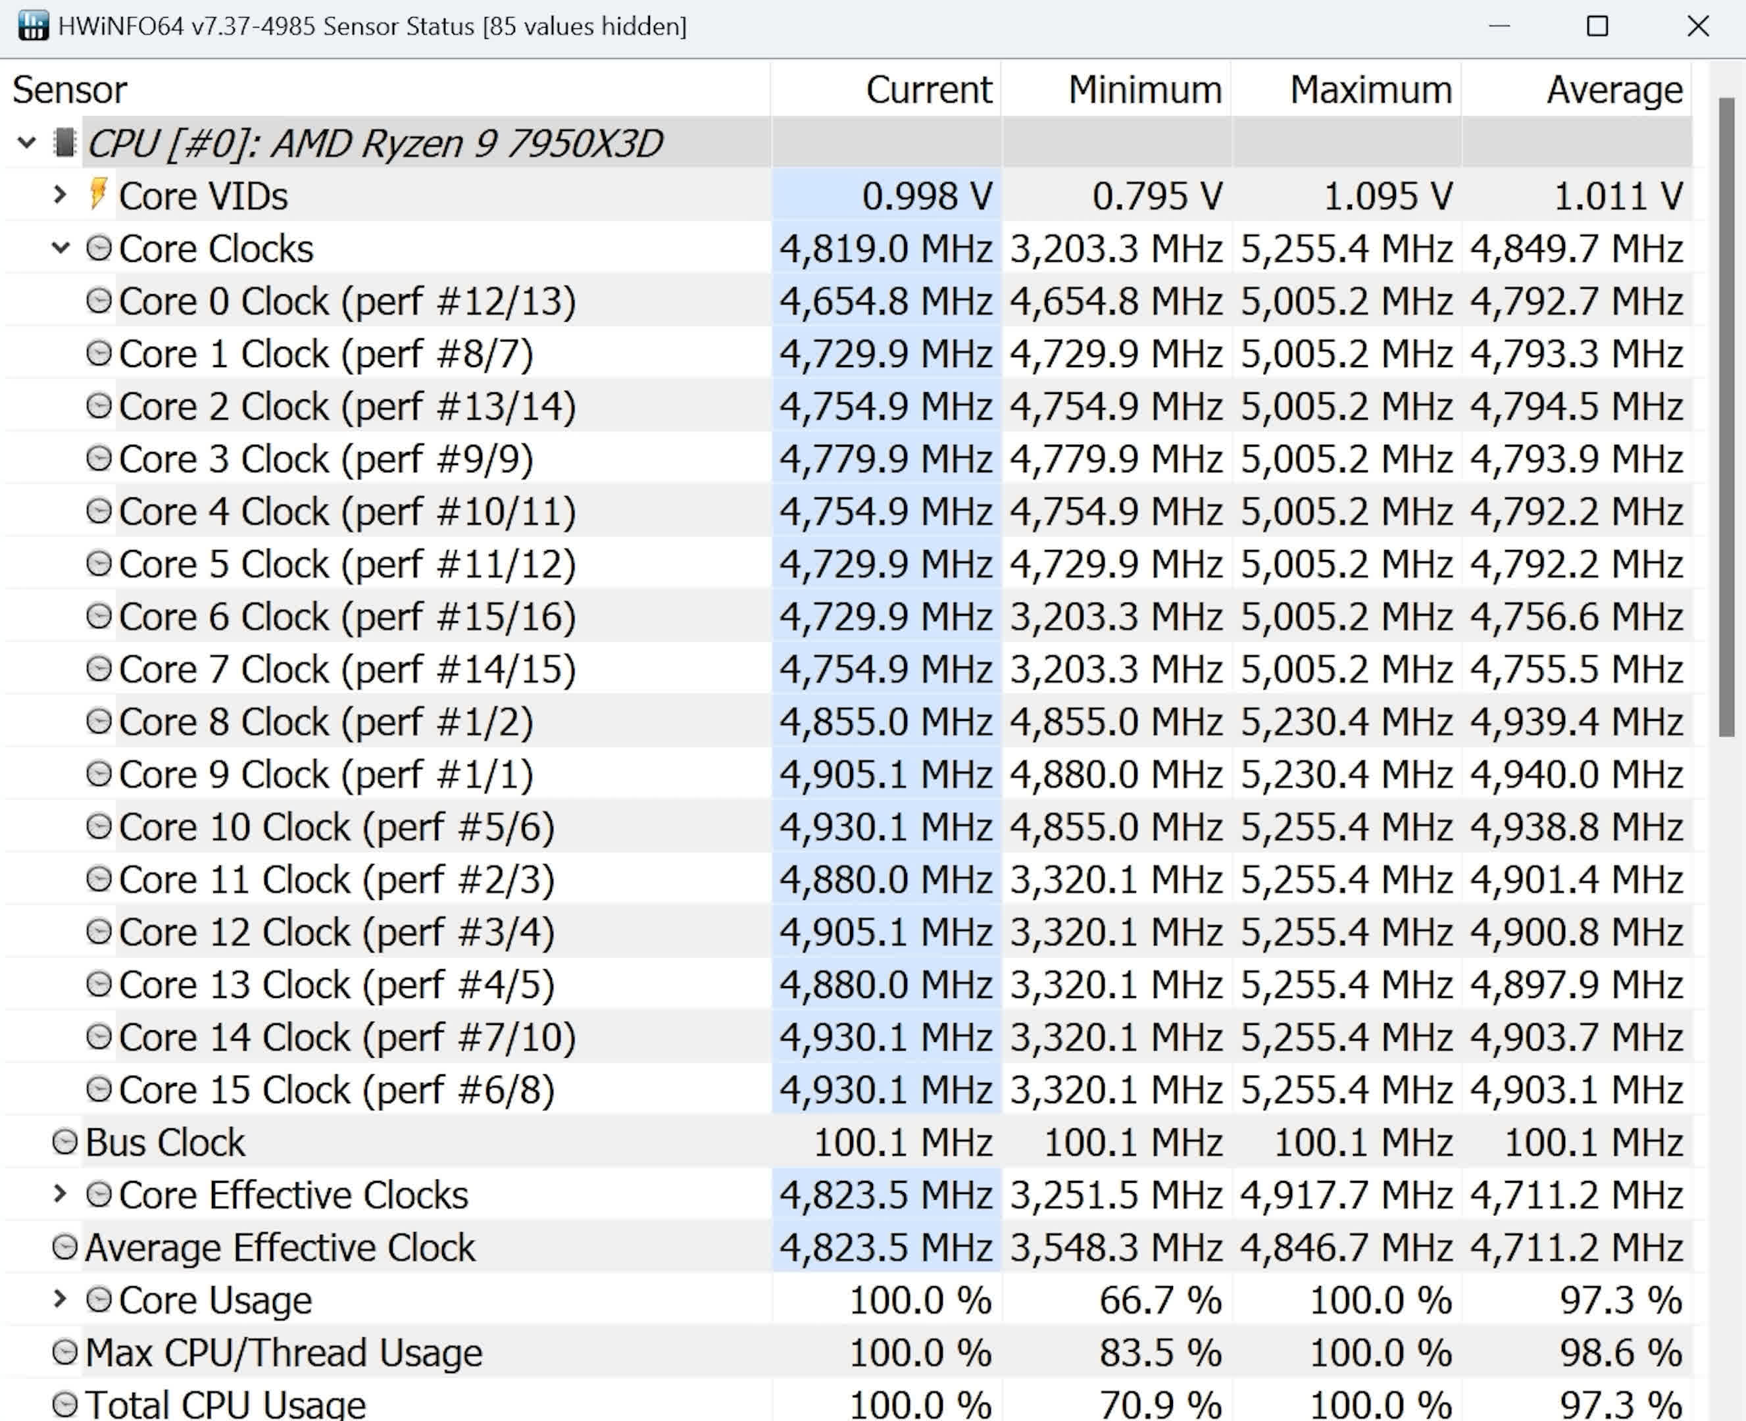Click the HWiNFO64 app icon in title bar
This screenshot has height=1421, width=1746.
(33, 26)
